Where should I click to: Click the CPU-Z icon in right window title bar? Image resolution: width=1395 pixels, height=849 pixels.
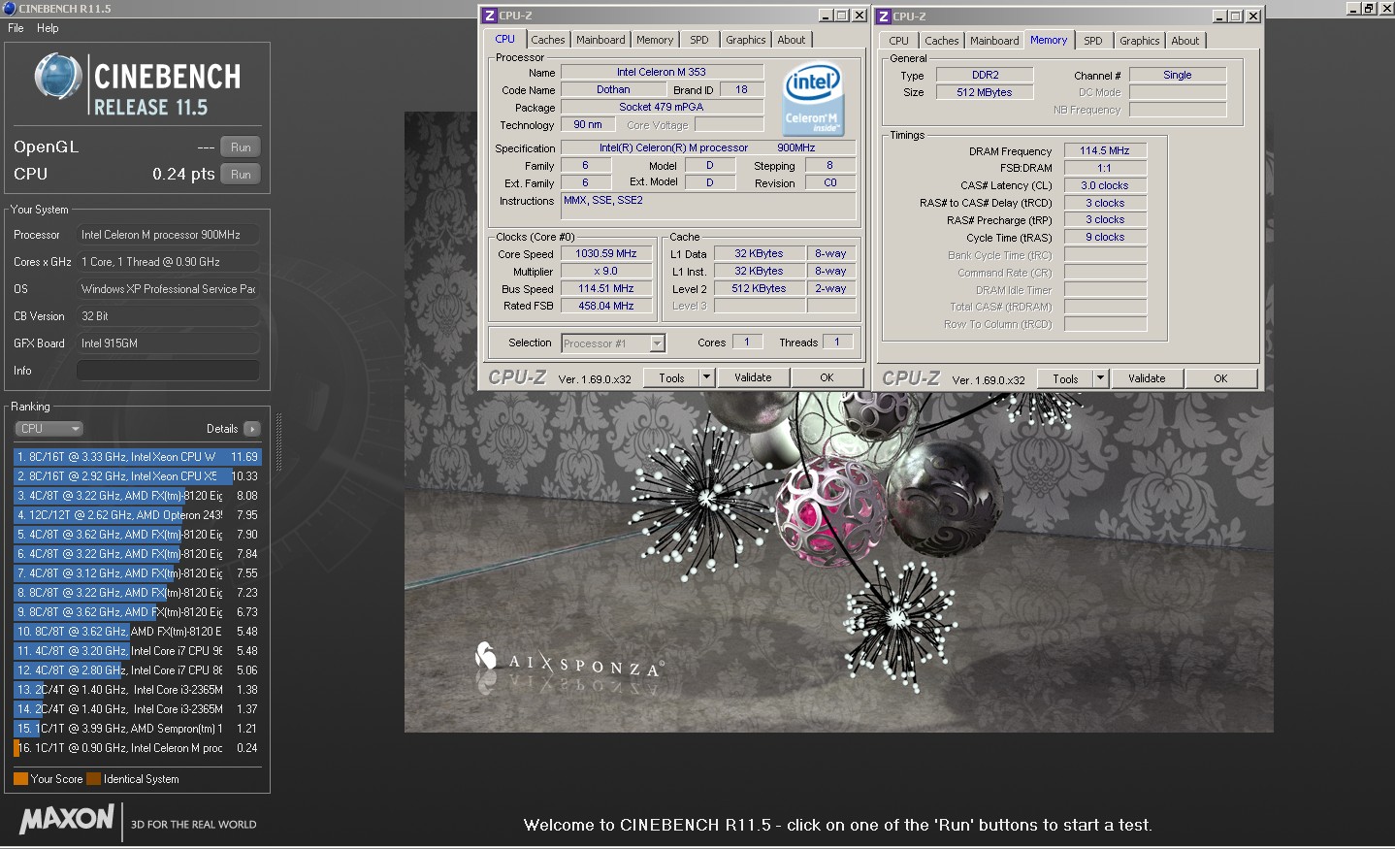(x=884, y=16)
